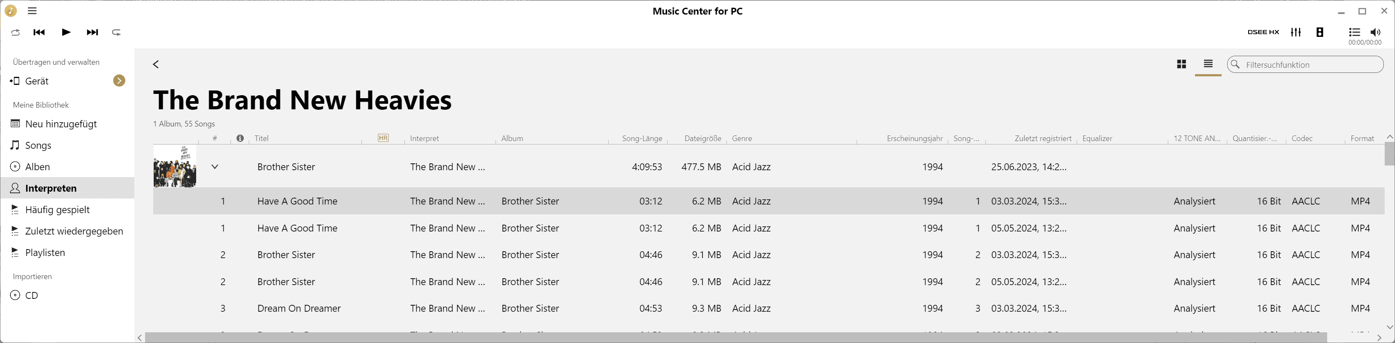This screenshot has height=343, width=1395.
Task: Open the hamburger menu
Action: [33, 11]
